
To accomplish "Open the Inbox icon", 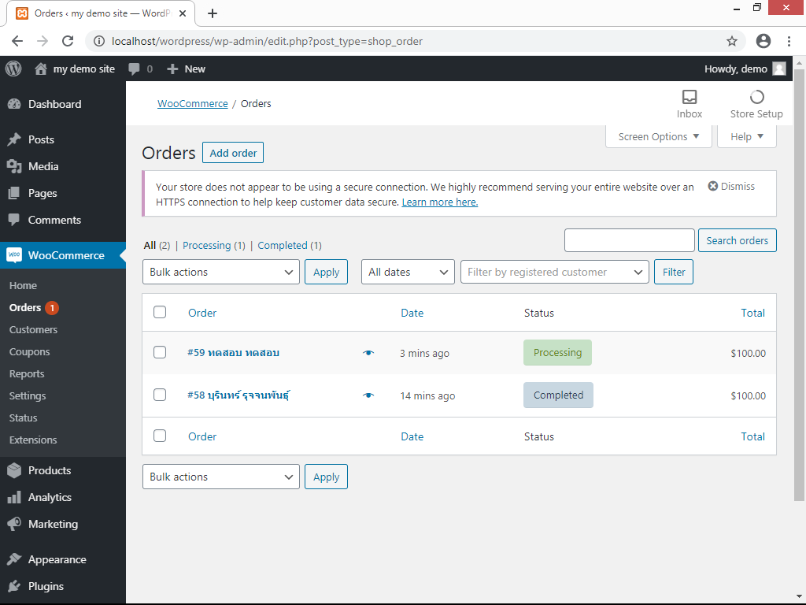I will [x=690, y=97].
